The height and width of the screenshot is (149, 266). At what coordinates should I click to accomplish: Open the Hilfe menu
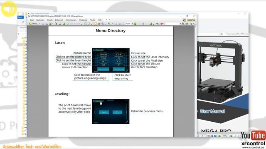[100, 20]
